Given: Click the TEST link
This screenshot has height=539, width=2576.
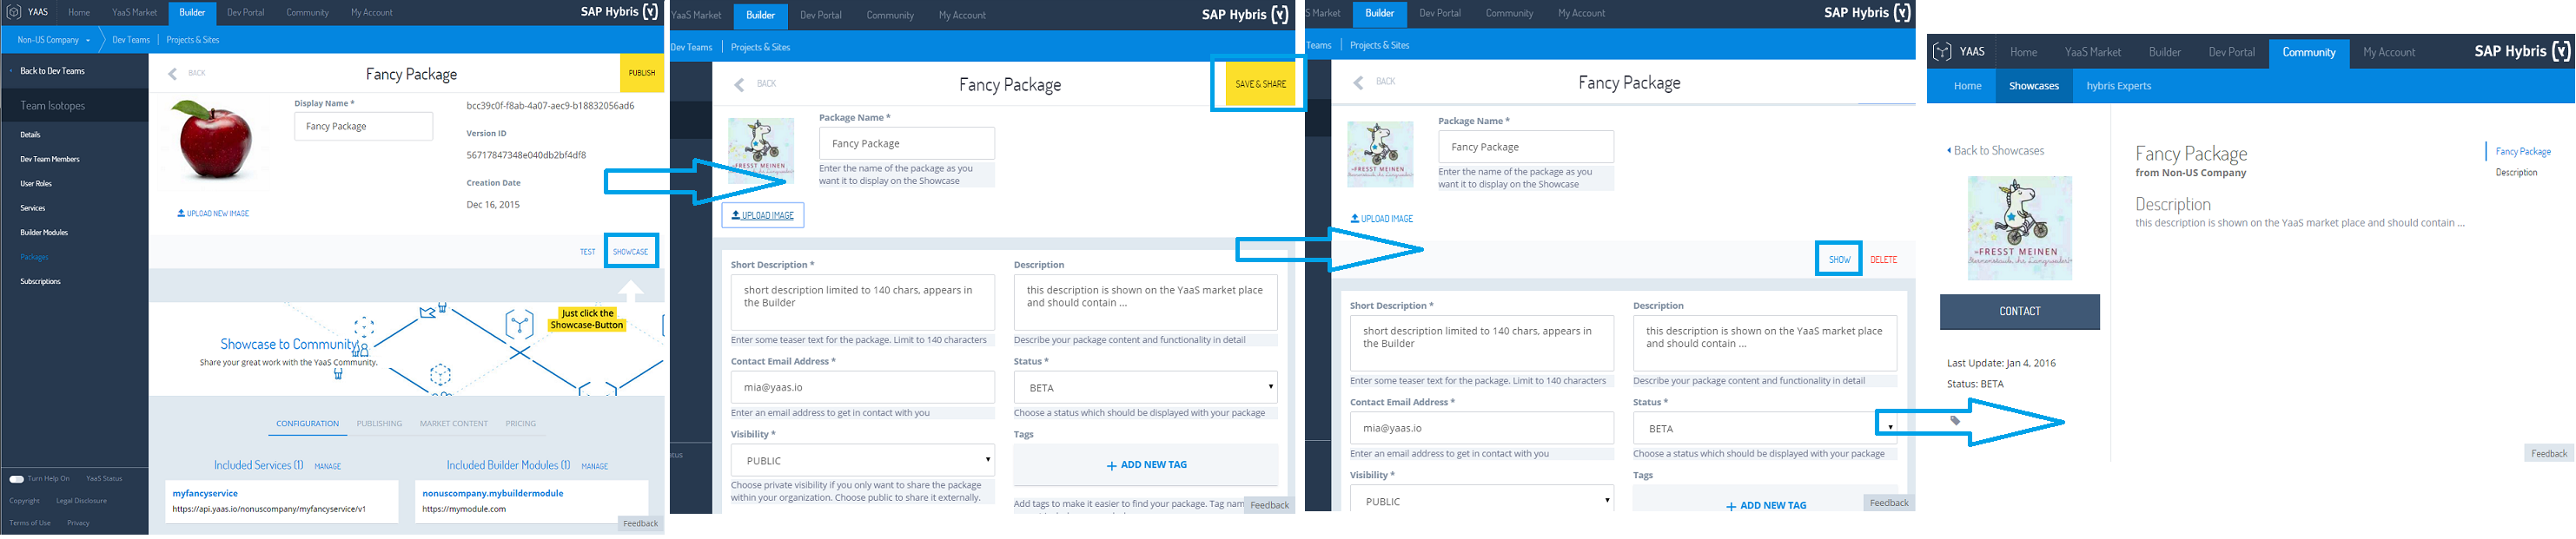Looking at the screenshot, I should tap(588, 252).
